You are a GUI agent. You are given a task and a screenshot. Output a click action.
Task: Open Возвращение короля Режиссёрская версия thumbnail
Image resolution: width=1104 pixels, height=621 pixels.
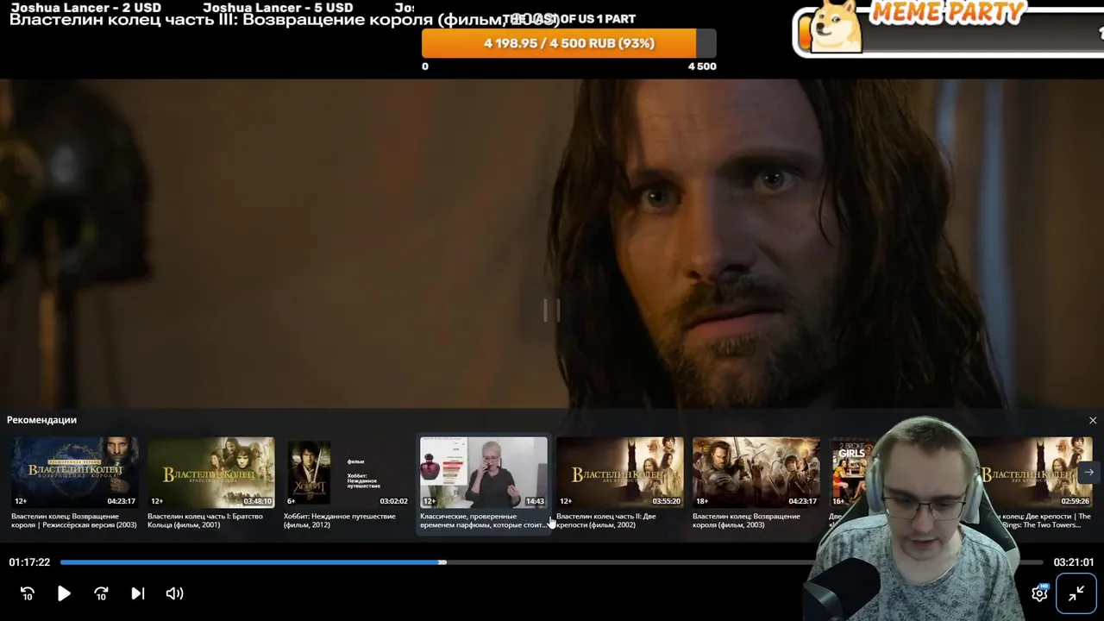tap(75, 472)
